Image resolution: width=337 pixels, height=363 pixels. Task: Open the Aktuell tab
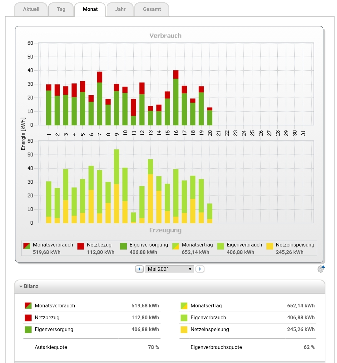31,9
